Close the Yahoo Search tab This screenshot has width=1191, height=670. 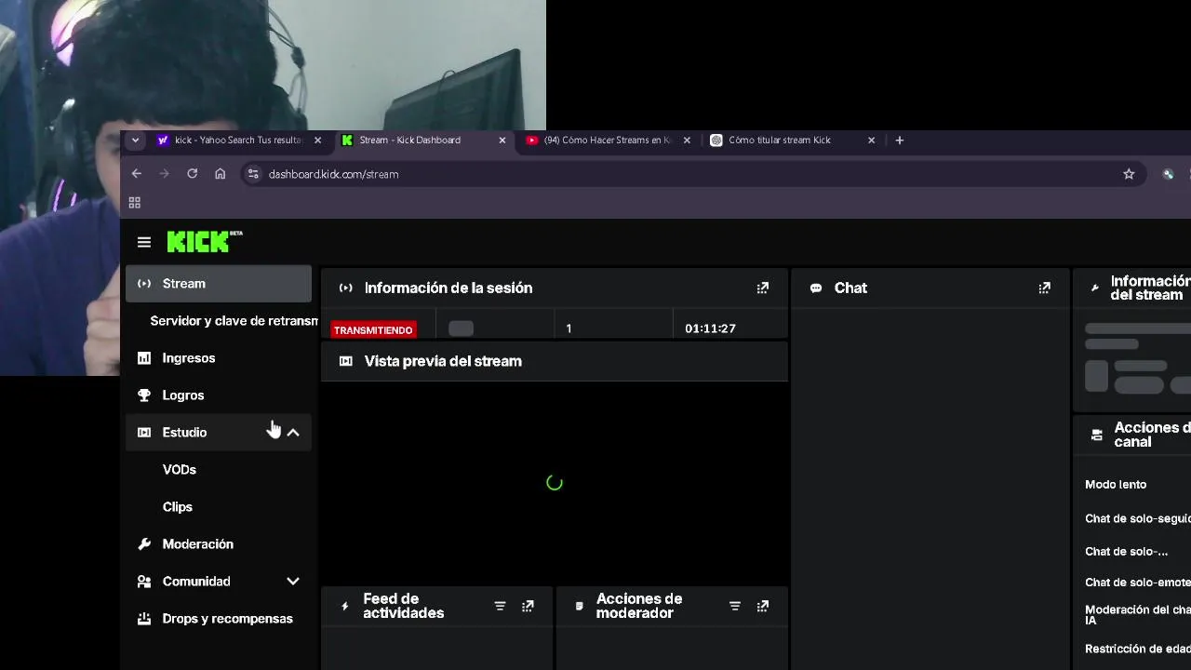click(x=318, y=141)
